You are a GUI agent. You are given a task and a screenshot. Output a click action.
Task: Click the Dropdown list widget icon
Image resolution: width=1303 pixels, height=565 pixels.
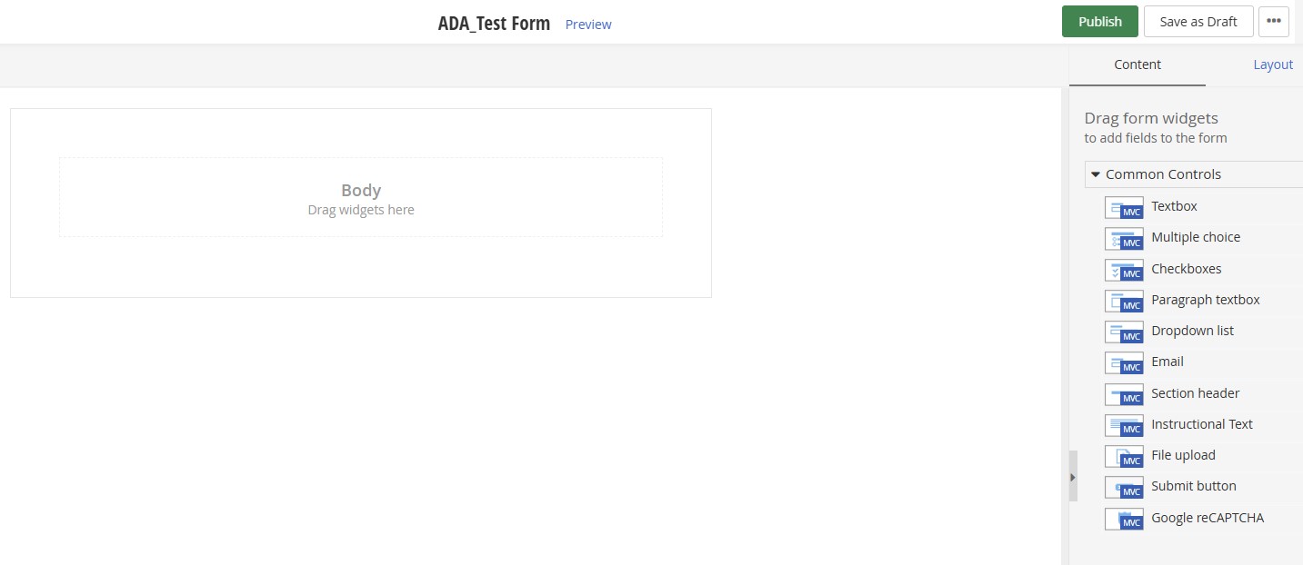(x=1124, y=332)
